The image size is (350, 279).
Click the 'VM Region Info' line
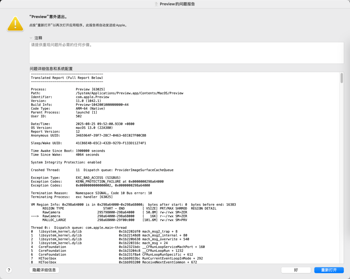133,205
